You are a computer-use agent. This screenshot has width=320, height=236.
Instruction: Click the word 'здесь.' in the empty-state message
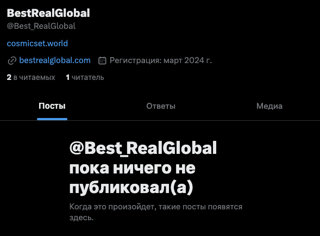[x=81, y=218]
